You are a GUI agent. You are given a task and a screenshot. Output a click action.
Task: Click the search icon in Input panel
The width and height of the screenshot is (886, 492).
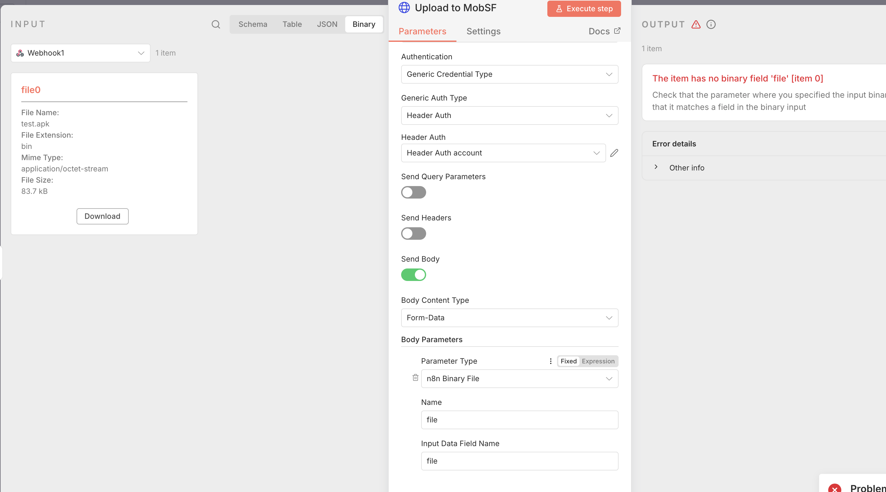[x=216, y=24]
